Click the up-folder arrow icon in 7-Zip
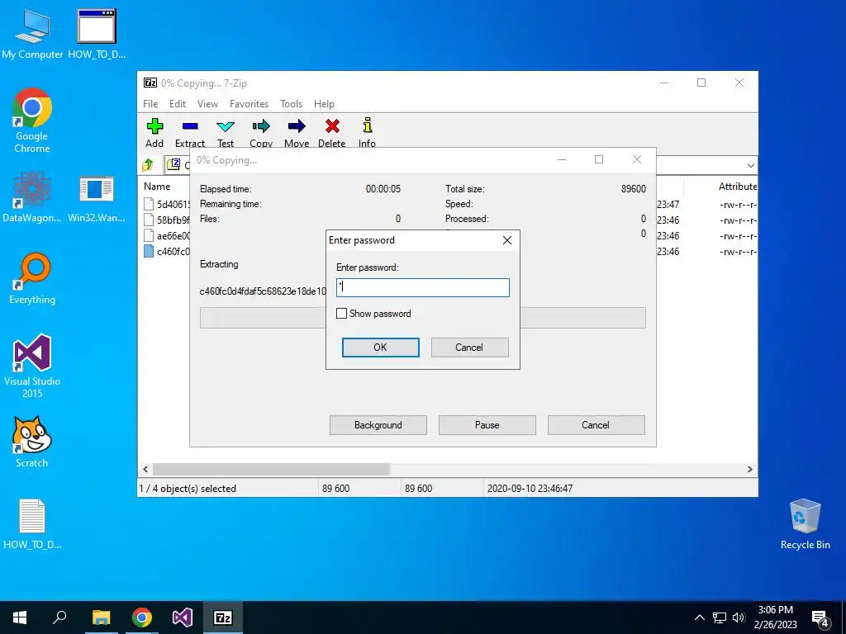 pos(148,164)
